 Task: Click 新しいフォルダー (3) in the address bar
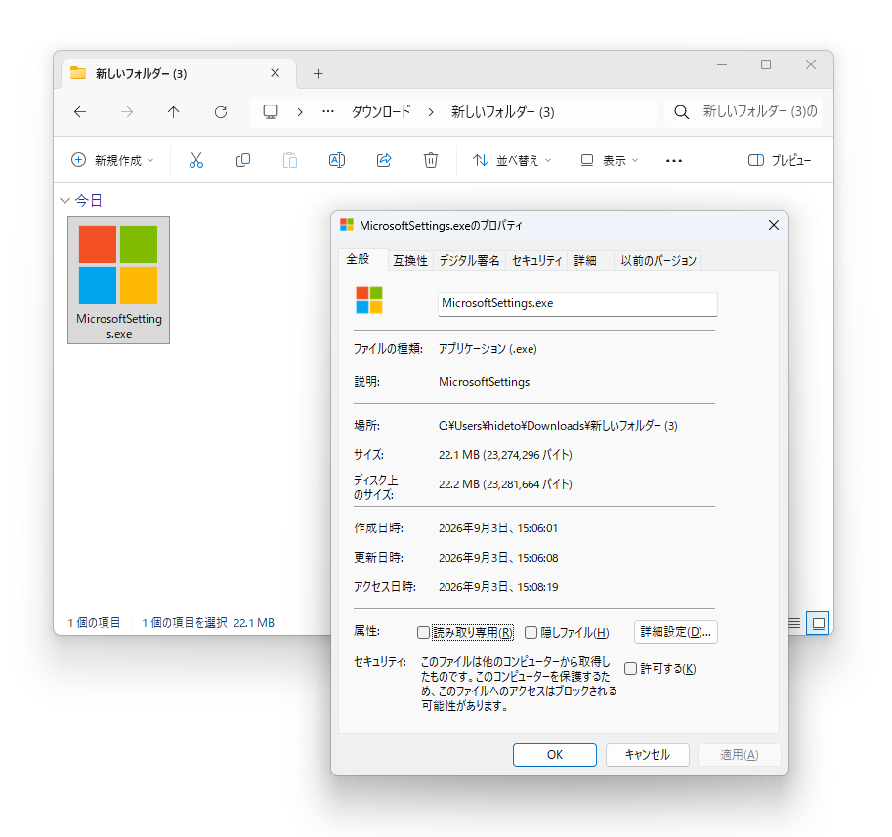pyautogui.click(x=503, y=112)
